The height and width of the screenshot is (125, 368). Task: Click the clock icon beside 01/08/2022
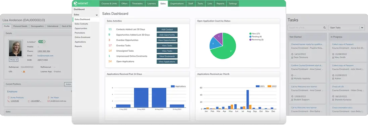click(x=333, y=54)
